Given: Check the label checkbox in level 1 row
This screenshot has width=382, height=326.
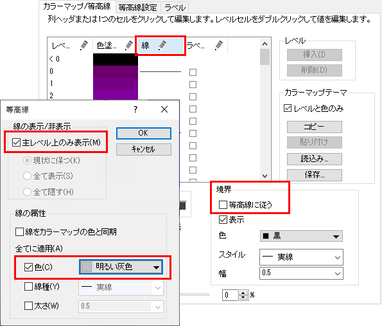Looking at the screenshot, I should pyautogui.click(x=193, y=84).
